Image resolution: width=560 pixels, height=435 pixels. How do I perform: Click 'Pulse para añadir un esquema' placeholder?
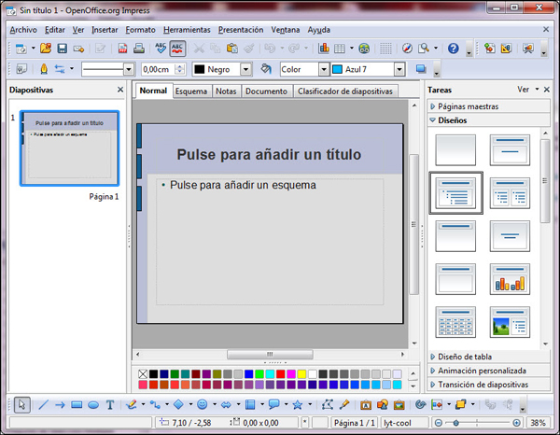pos(243,185)
